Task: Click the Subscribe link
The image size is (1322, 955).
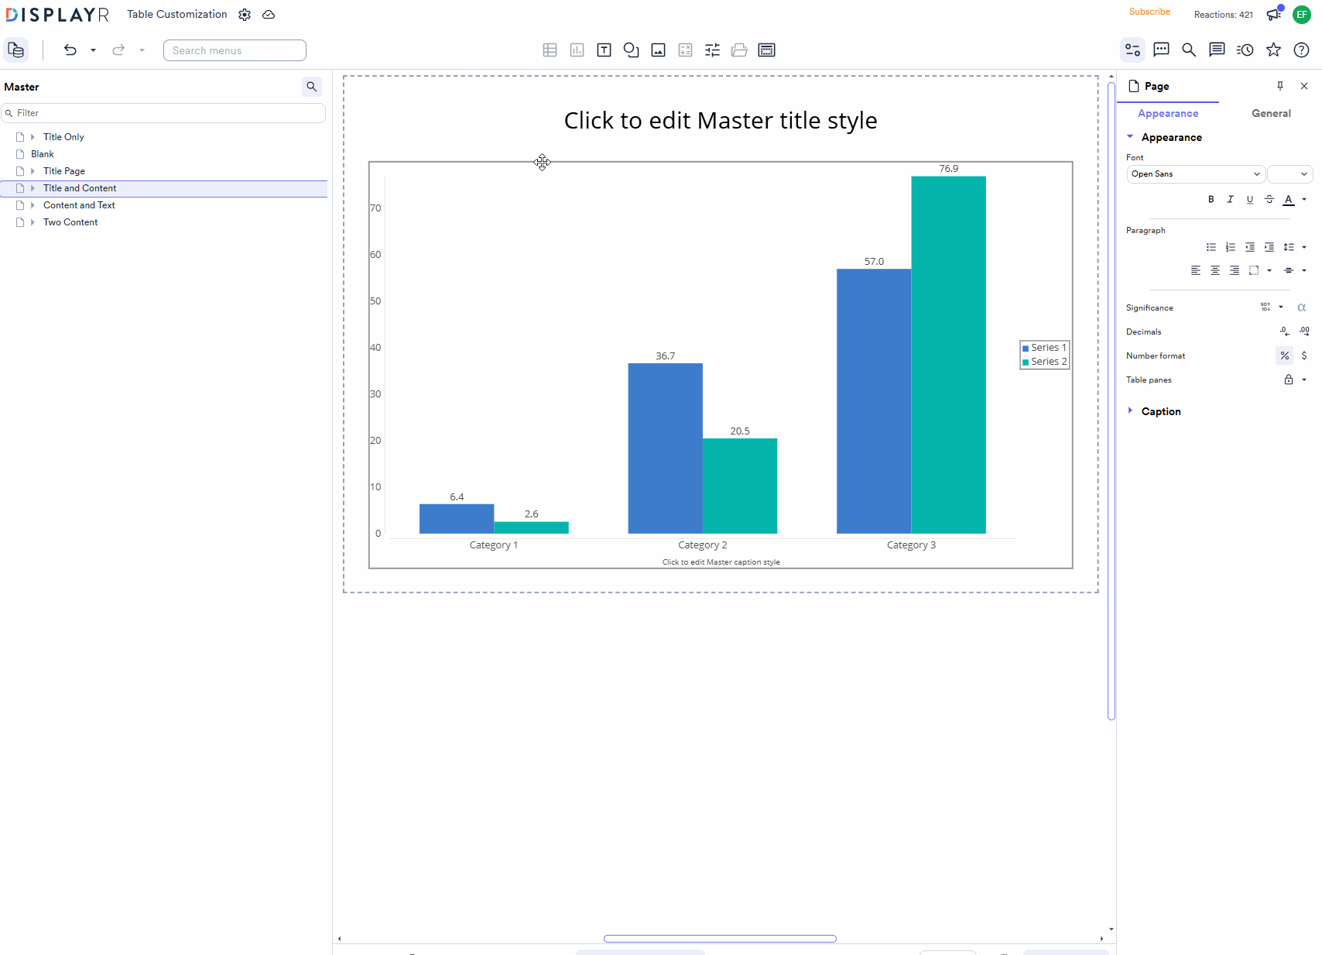Action: 1149,12
